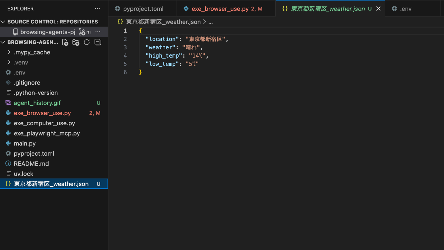Click the git icon beside .gitignore

8,83
